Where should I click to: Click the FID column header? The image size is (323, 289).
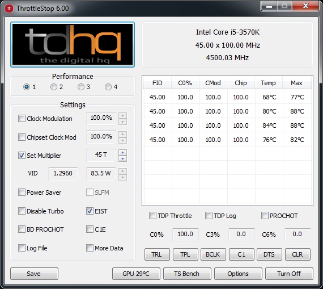pyautogui.click(x=158, y=83)
